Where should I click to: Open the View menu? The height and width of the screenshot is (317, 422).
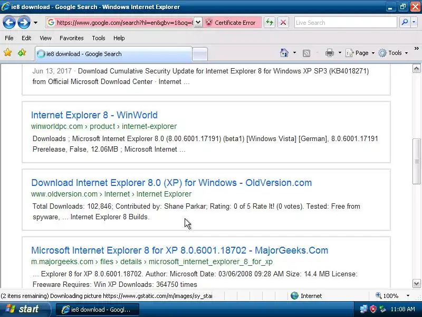(45, 38)
